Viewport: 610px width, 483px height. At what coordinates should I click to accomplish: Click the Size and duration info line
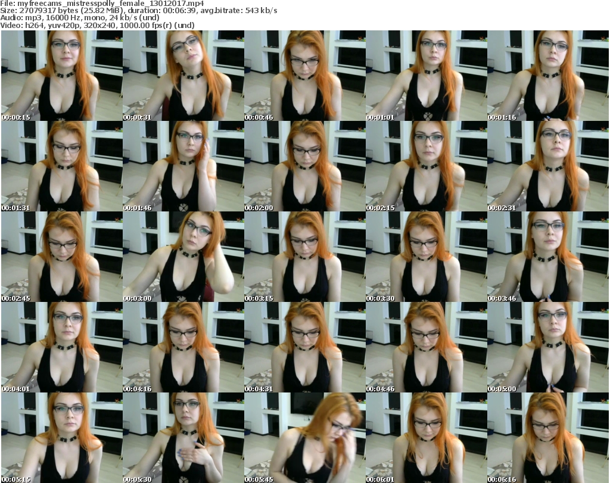pyautogui.click(x=139, y=11)
